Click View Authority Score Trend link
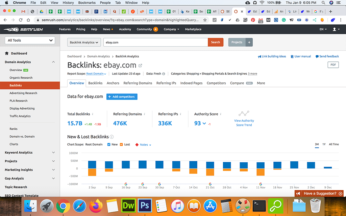346x216 pixels. click(244, 123)
